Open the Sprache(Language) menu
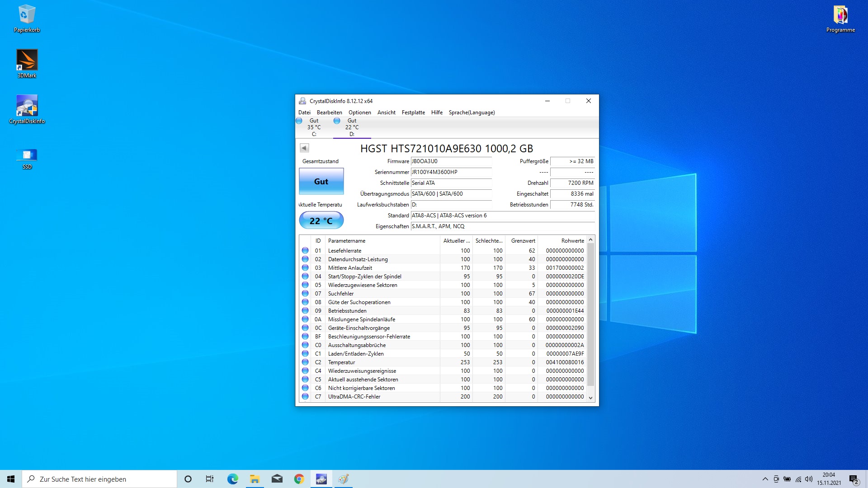The width and height of the screenshot is (868, 488). (472, 113)
